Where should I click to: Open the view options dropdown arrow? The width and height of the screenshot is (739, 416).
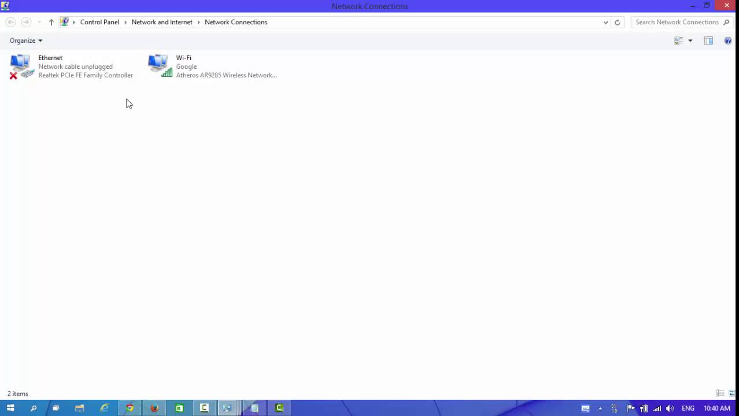pyautogui.click(x=690, y=40)
